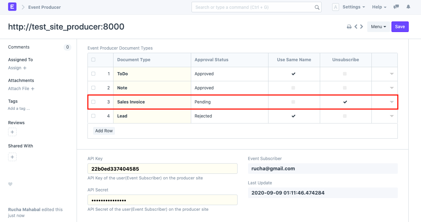Toggle Use Same Name for Note
421x222 pixels.
[293, 88]
